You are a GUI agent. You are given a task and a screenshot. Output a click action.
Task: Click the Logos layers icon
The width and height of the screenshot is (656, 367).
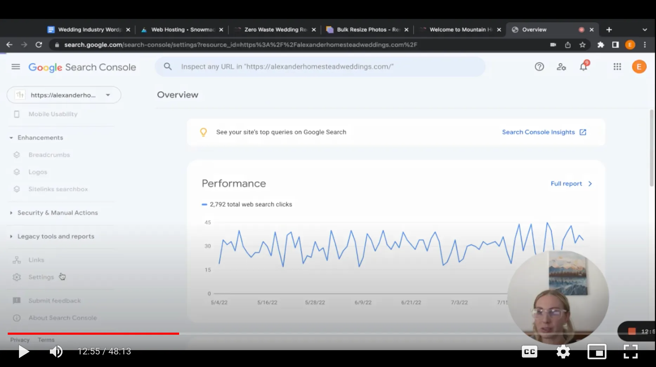tap(17, 172)
